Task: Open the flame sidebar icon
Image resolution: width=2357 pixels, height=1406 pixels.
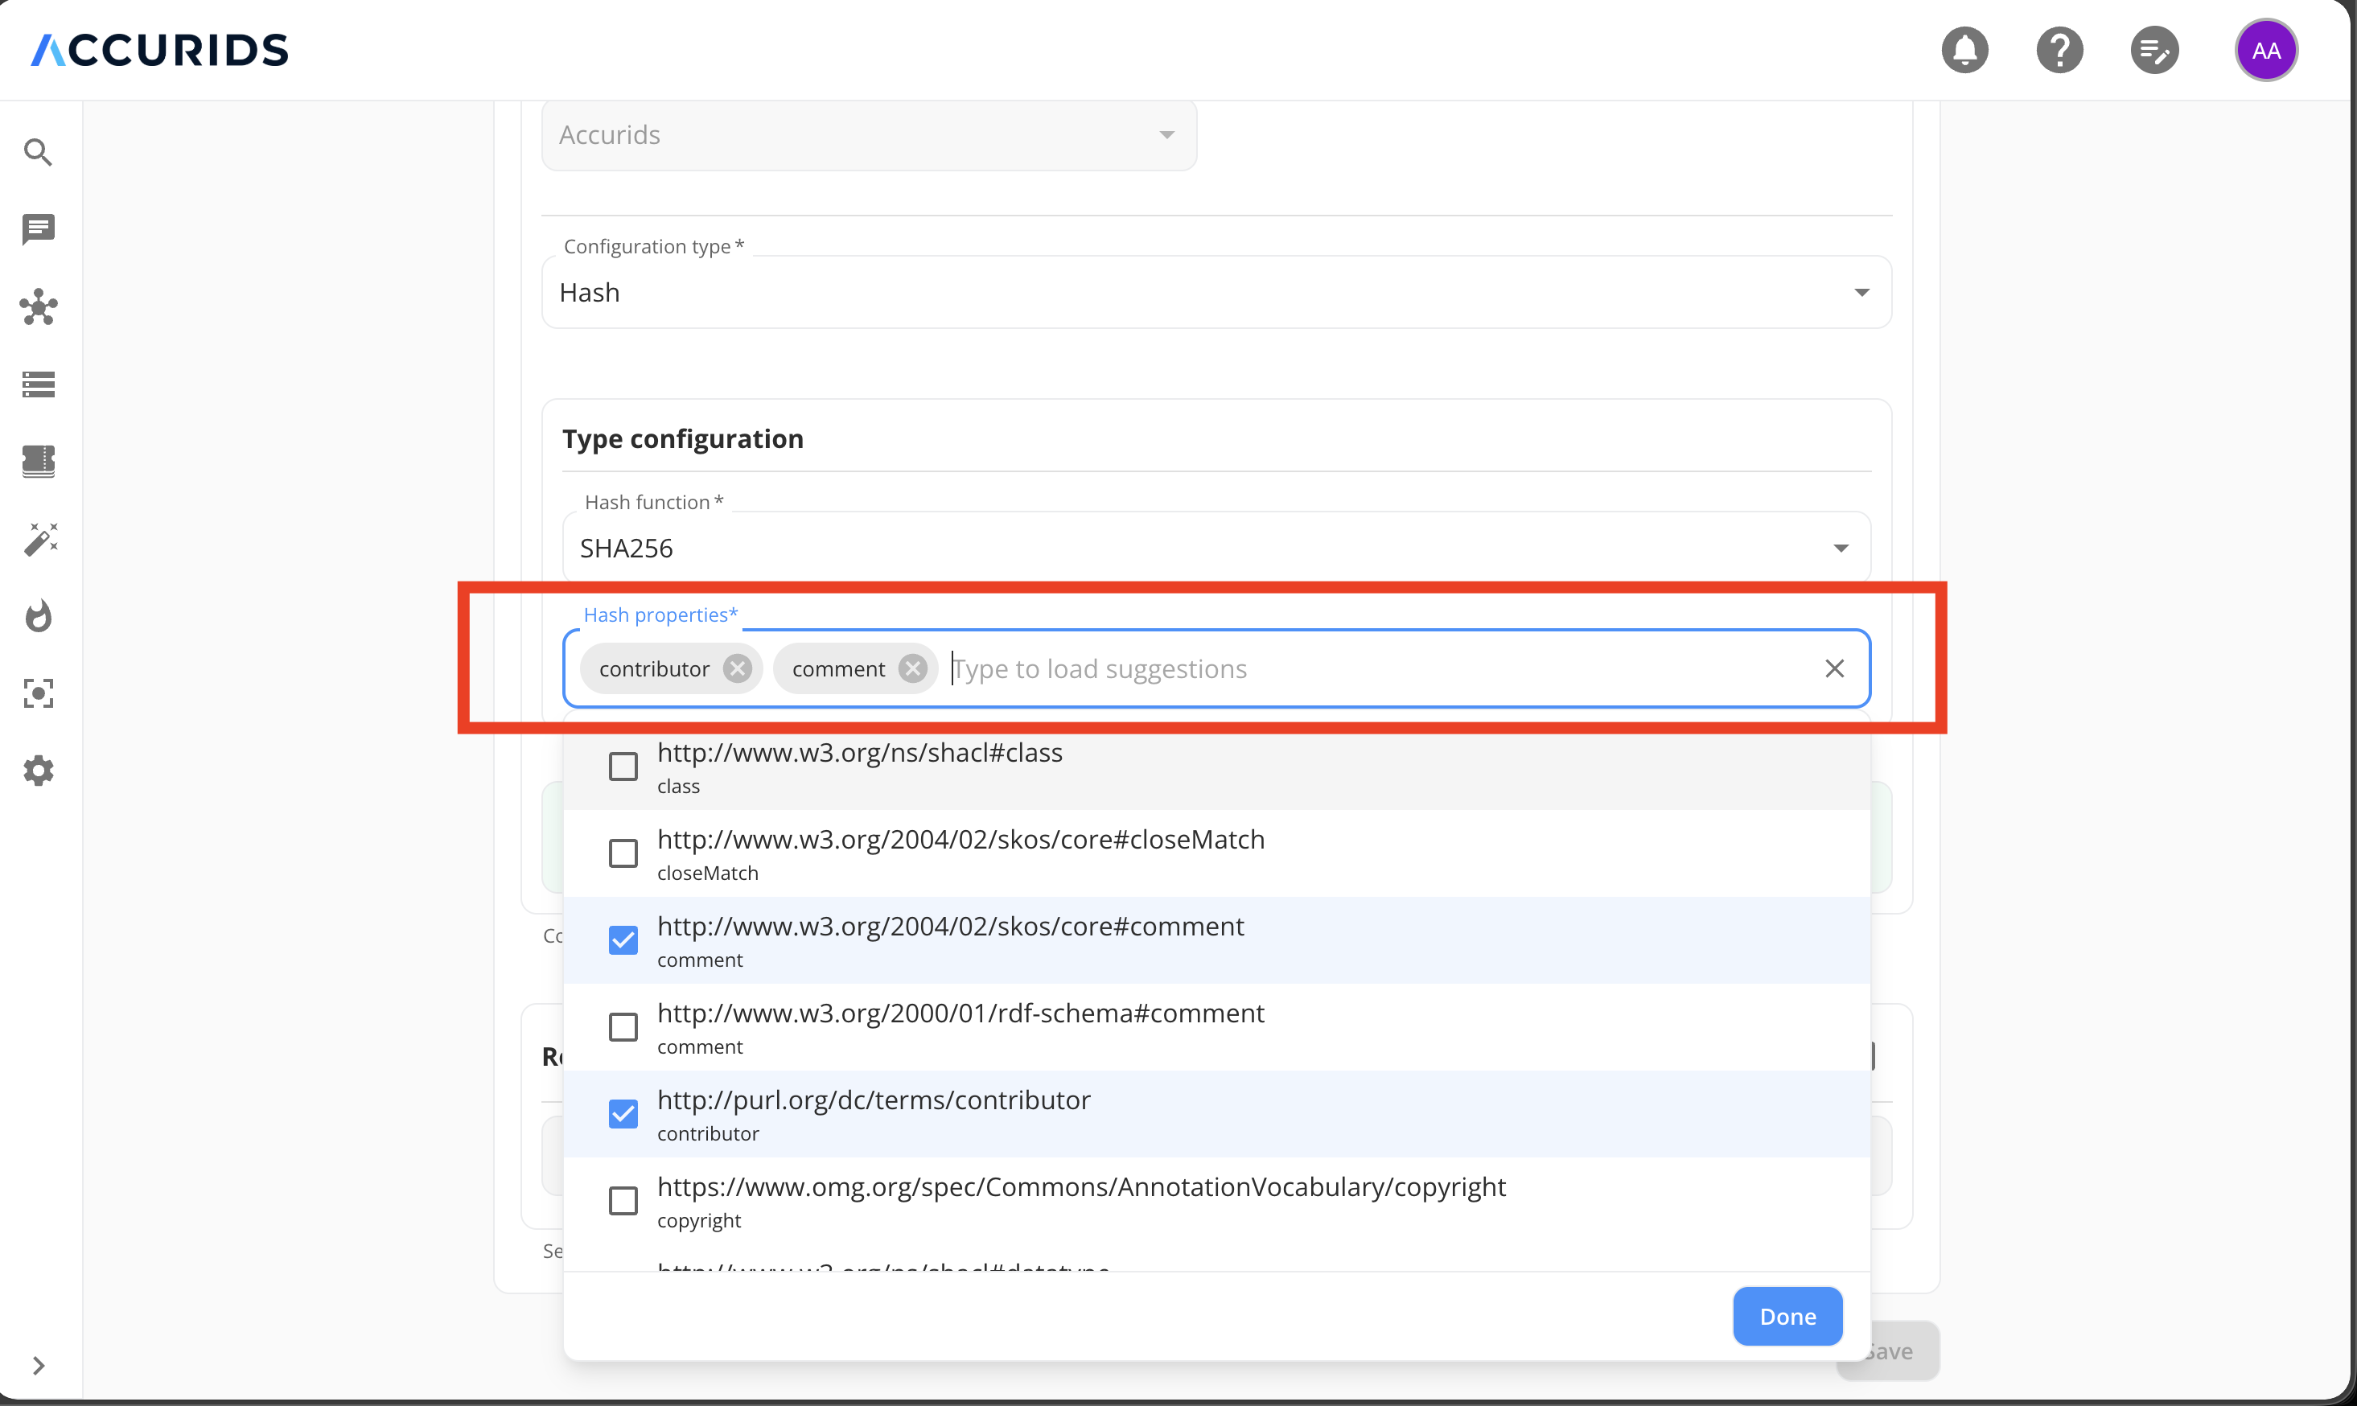Action: [38, 617]
